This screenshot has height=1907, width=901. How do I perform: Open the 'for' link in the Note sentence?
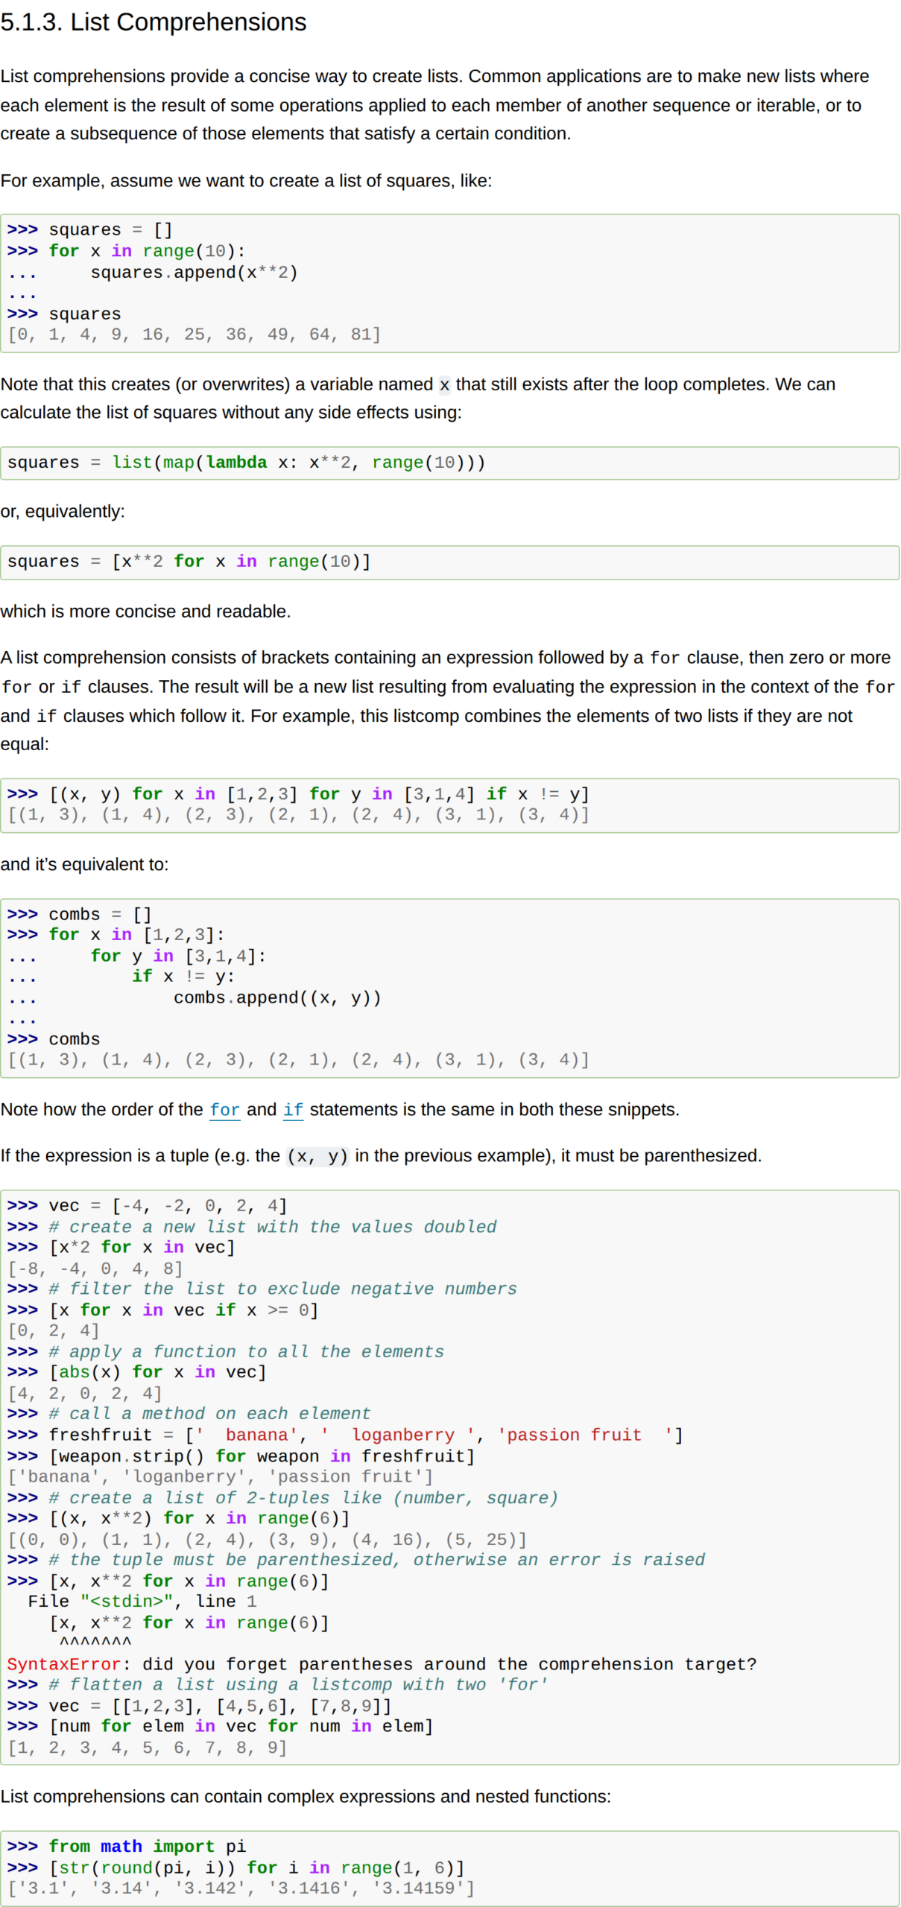(x=224, y=1110)
